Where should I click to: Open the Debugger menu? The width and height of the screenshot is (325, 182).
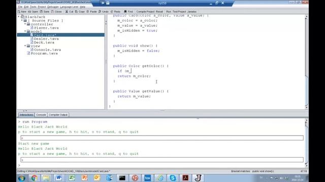53,7
